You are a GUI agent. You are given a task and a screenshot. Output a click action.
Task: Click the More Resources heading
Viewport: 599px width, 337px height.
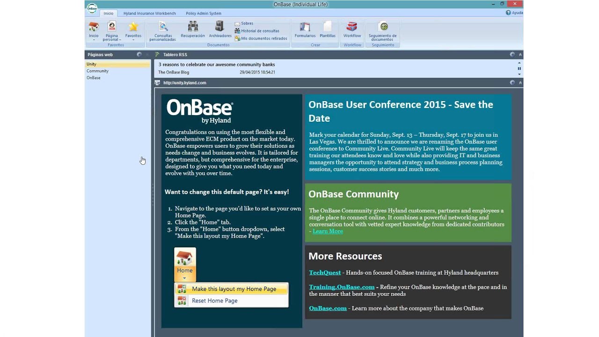345,256
